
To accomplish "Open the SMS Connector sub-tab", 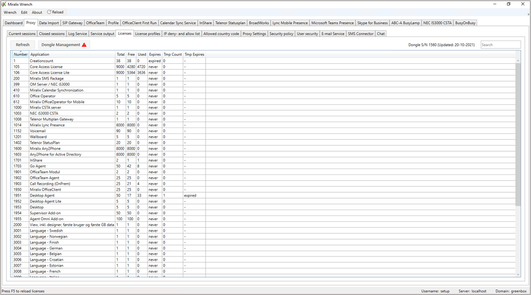I will coord(361,34).
